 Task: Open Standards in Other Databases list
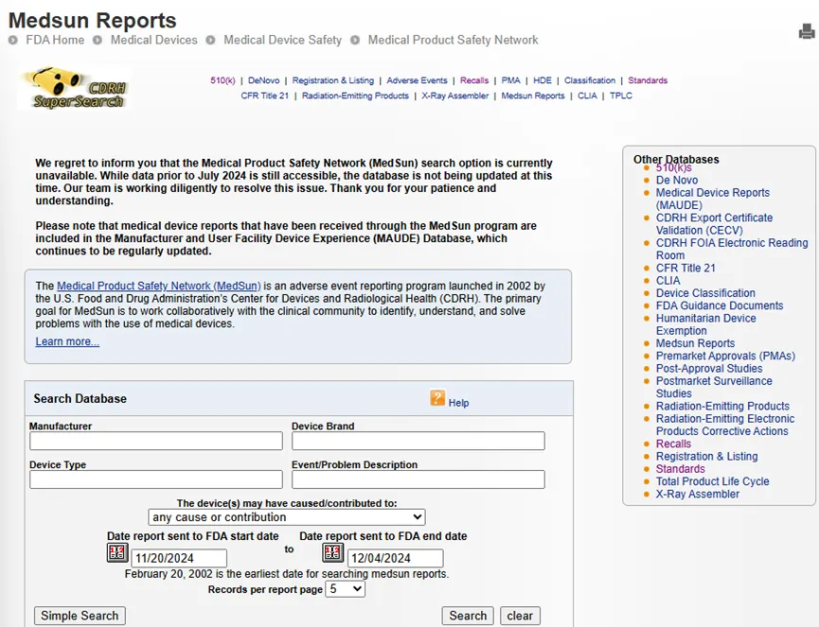click(681, 469)
